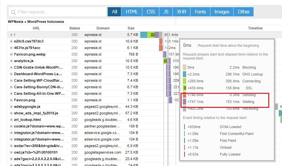
Task: Click the Size column header
Action: click(x=131, y=28)
